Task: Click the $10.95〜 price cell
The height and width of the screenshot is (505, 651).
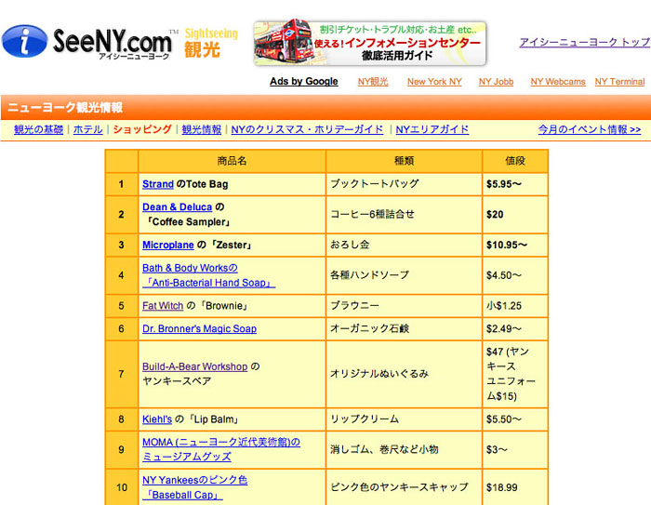Action: pos(515,245)
